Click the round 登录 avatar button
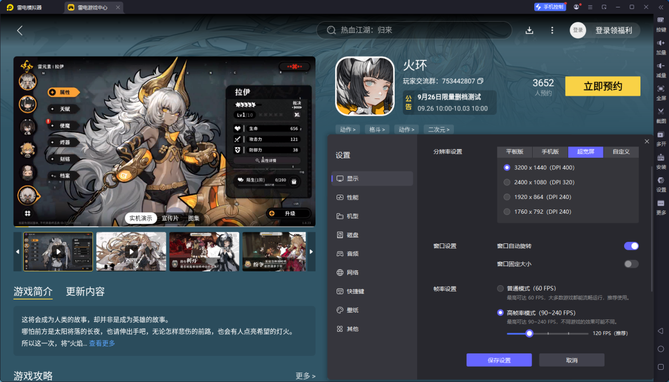The width and height of the screenshot is (669, 382). [x=578, y=30]
